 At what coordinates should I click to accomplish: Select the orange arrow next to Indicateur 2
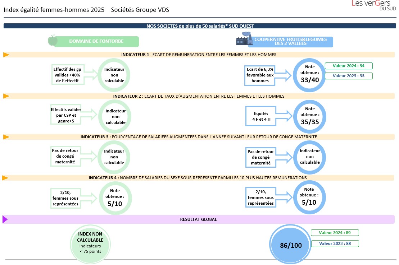(6, 96)
